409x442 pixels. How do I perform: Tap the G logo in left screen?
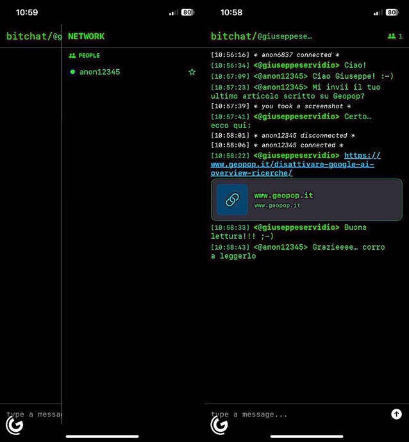[x=15, y=425]
